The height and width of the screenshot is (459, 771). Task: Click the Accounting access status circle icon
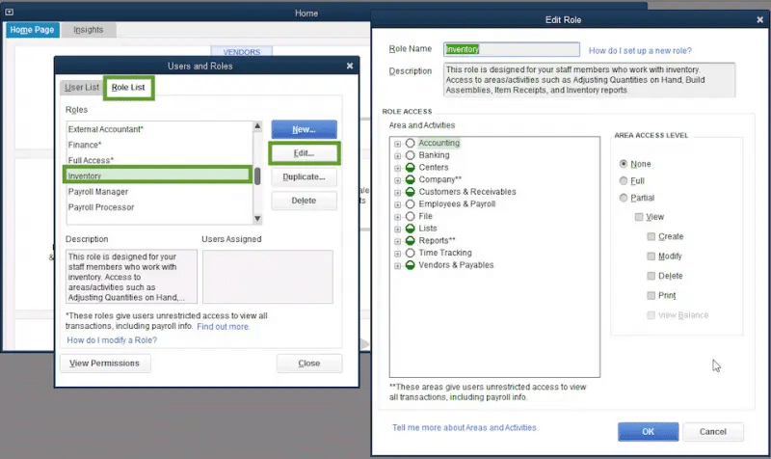point(411,143)
